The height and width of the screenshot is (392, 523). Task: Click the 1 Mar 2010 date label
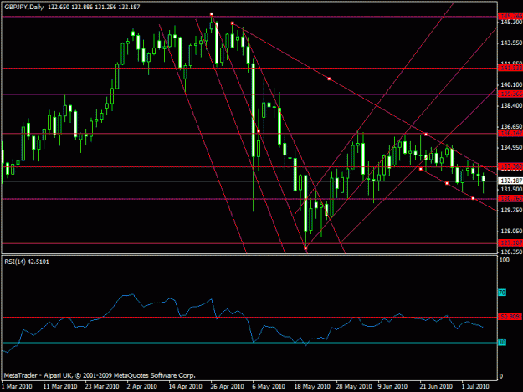[x=17, y=387]
